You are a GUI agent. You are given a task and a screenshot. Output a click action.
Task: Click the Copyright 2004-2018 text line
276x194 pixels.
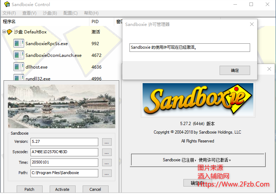coord(197,132)
